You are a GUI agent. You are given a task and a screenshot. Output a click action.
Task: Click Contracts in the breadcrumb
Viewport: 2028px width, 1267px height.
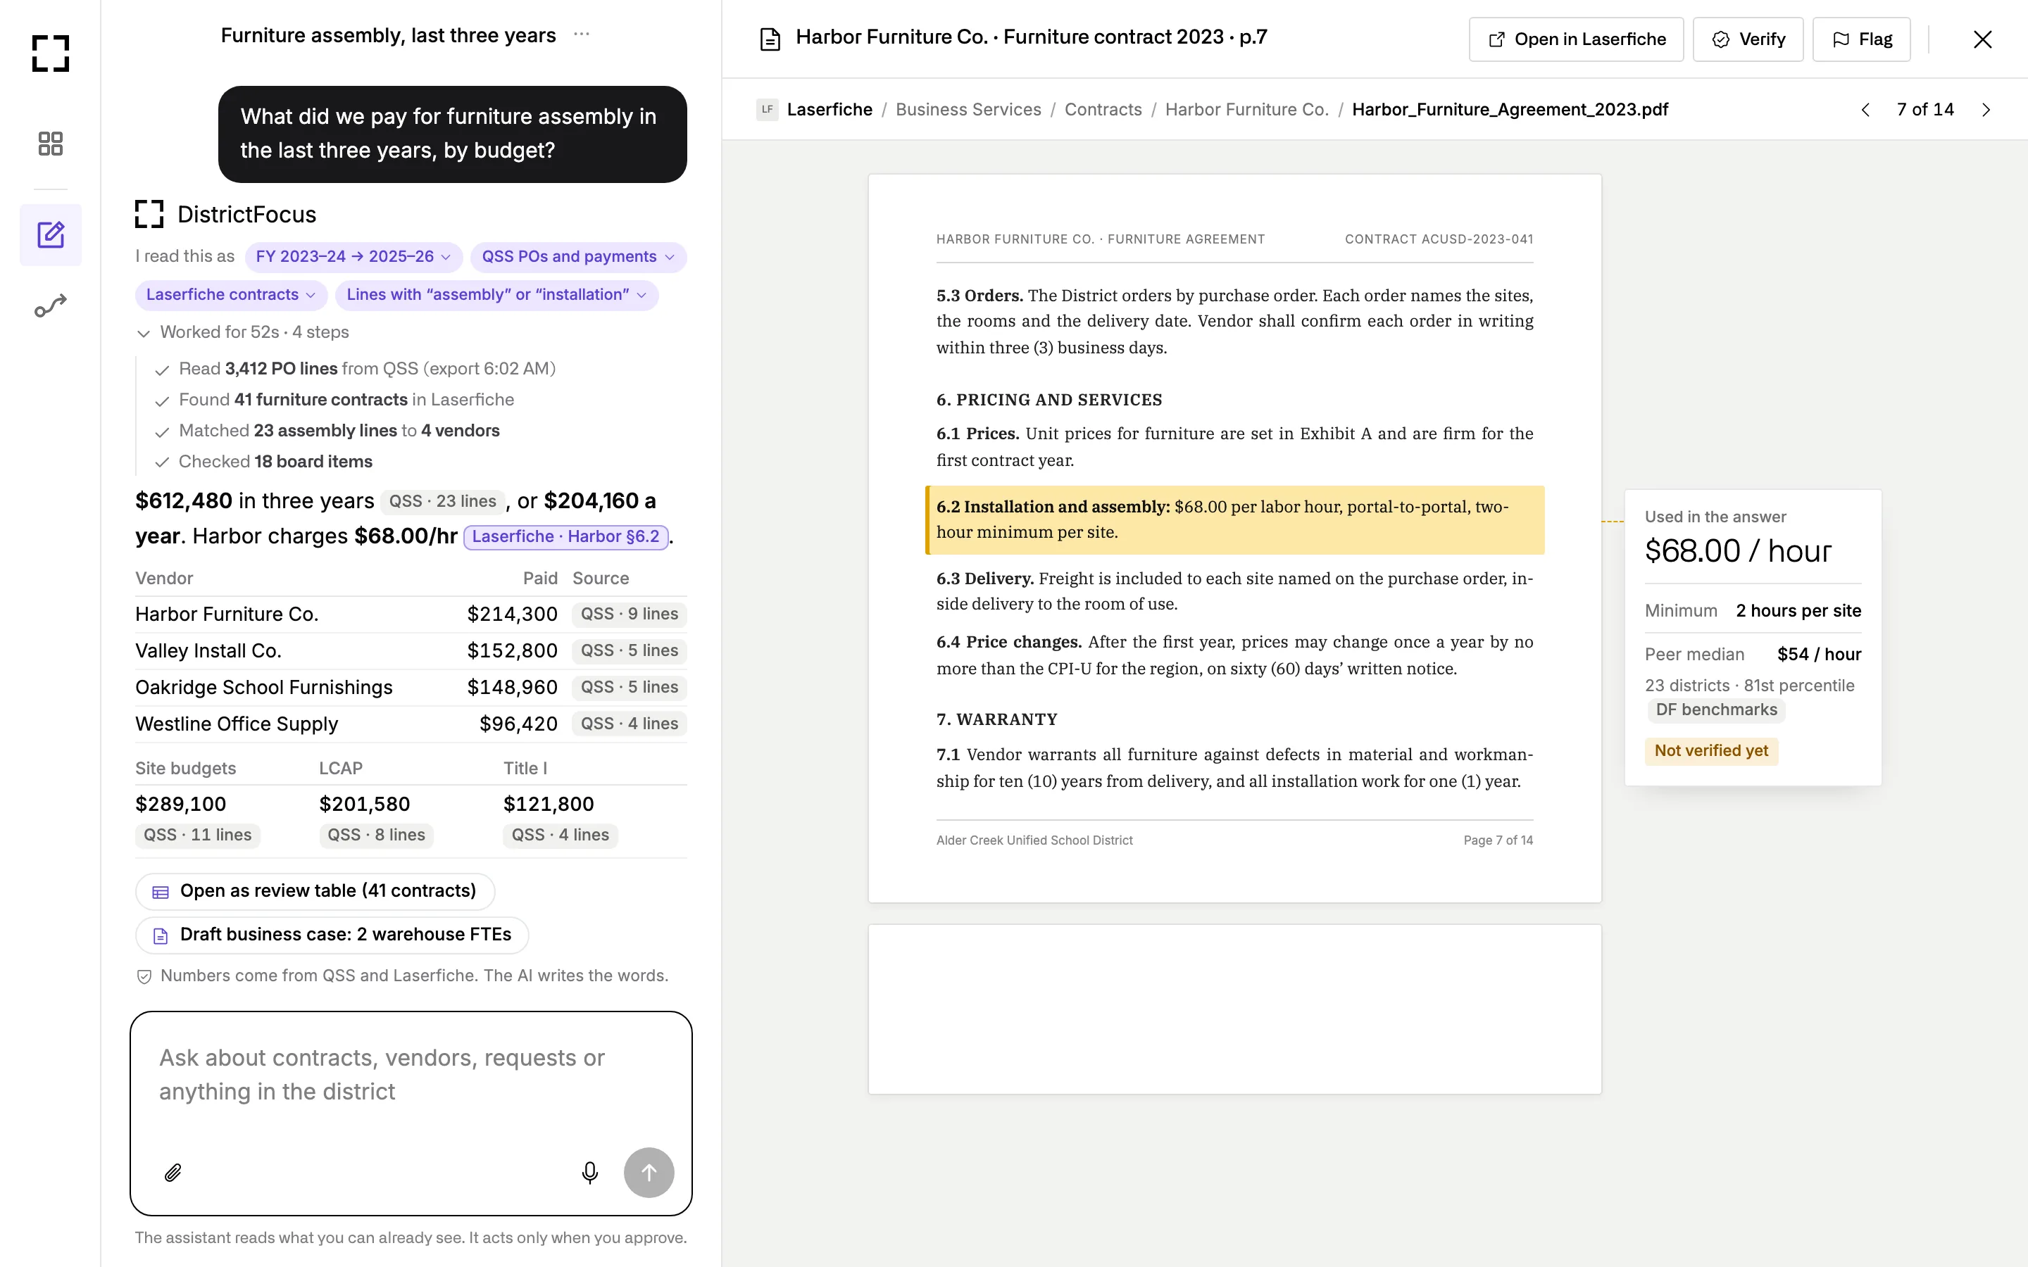1103,110
